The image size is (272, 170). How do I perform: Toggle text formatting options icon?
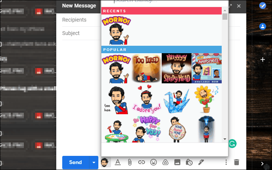[x=118, y=163]
